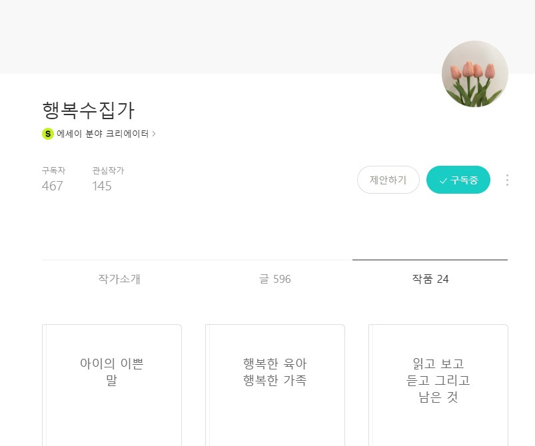Switch to the 글 596 tab

274,279
